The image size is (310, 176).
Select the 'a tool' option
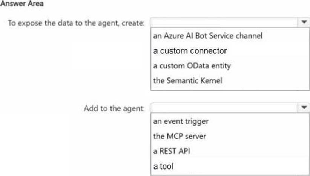click(x=164, y=166)
